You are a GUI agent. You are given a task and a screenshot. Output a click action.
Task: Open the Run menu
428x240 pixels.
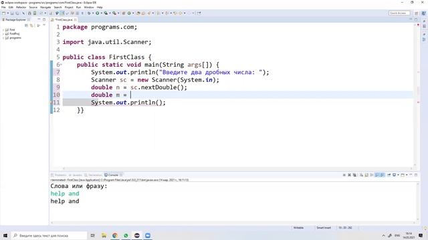pos(78,7)
